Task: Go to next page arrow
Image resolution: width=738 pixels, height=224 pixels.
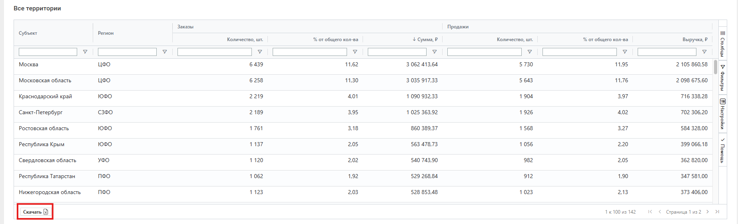Action: [708, 212]
